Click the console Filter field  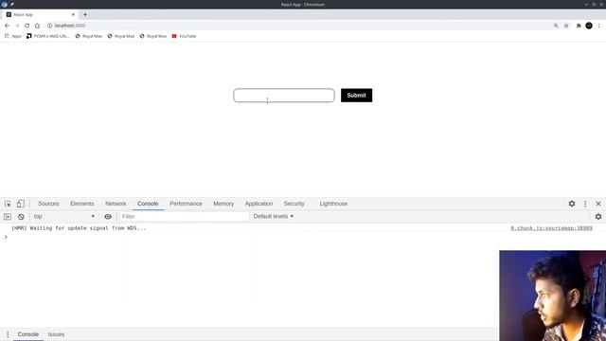185,217
